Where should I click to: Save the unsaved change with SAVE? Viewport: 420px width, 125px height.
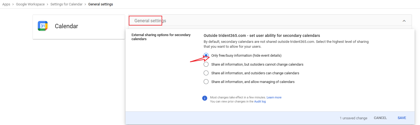[x=402, y=118]
